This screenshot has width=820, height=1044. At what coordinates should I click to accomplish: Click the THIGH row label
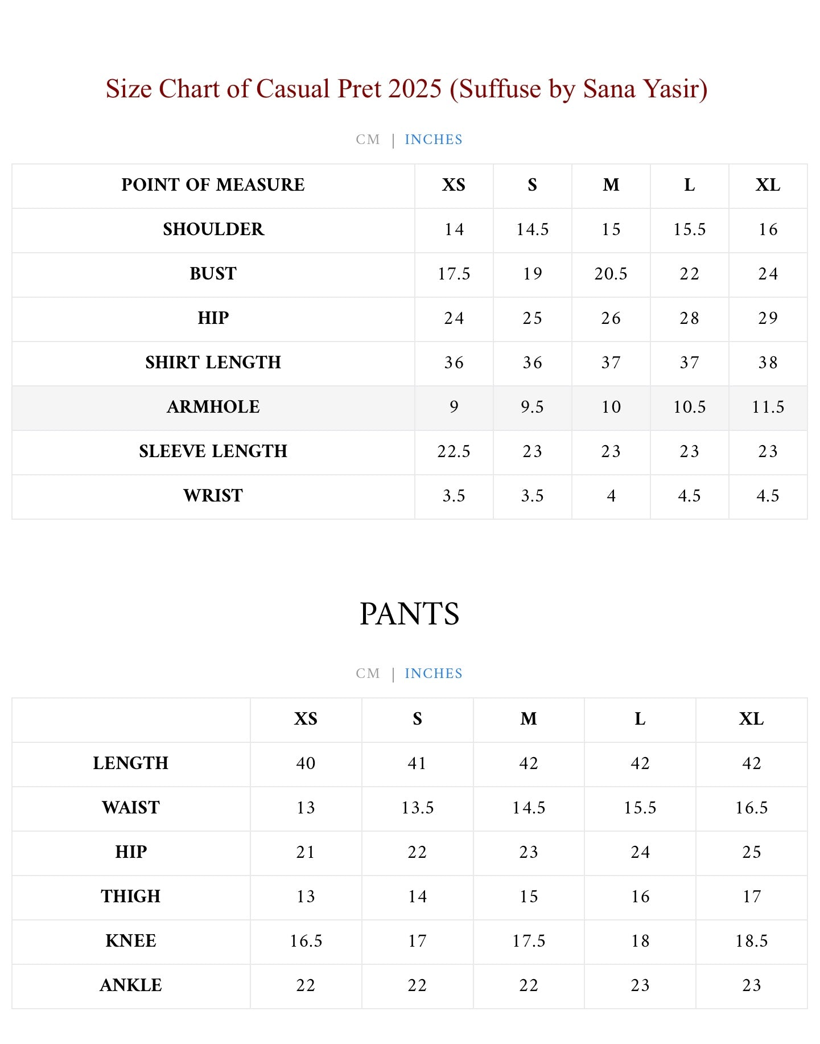pyautogui.click(x=131, y=897)
